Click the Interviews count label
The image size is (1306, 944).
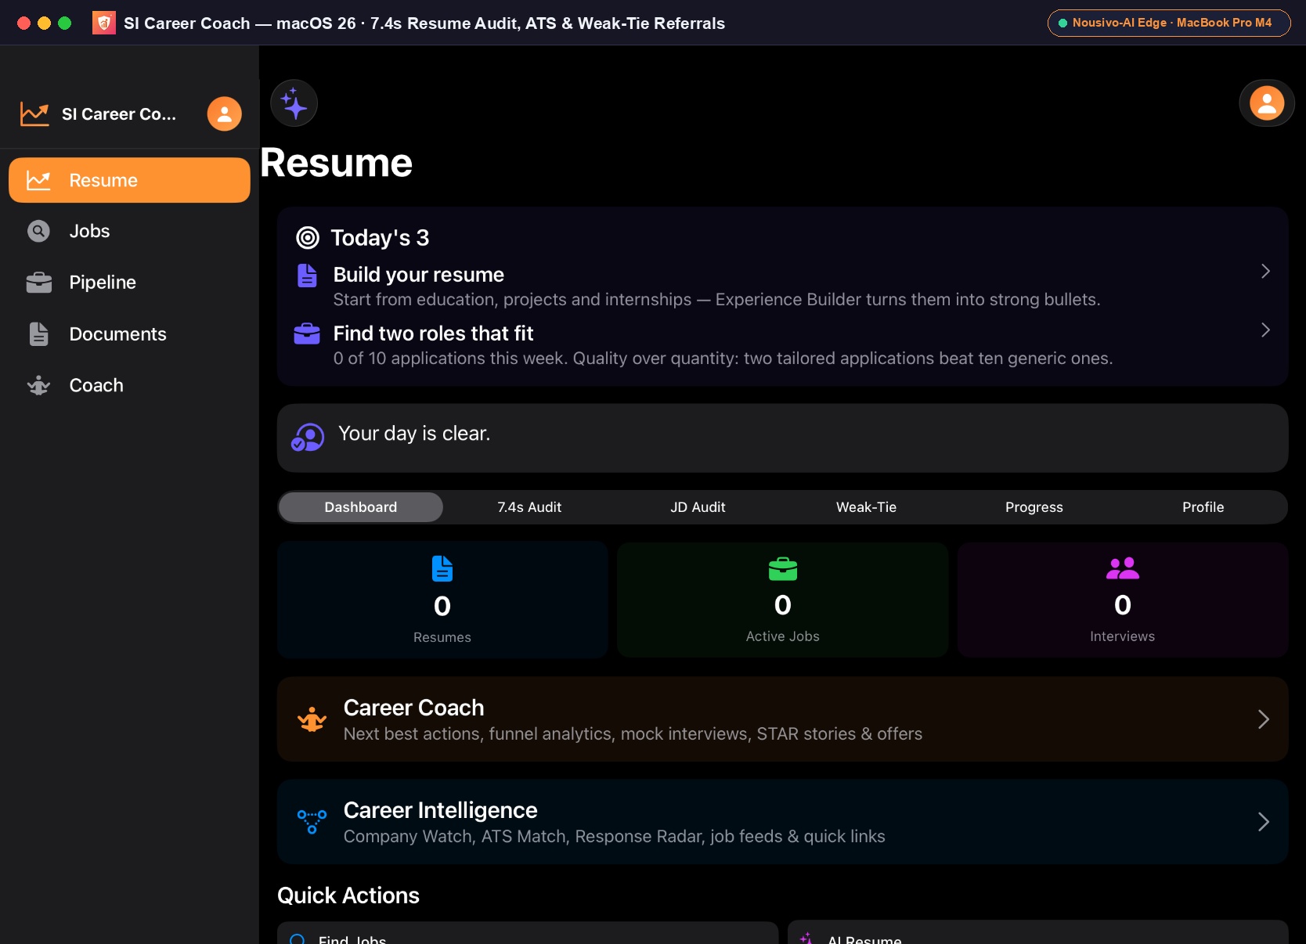click(1123, 636)
